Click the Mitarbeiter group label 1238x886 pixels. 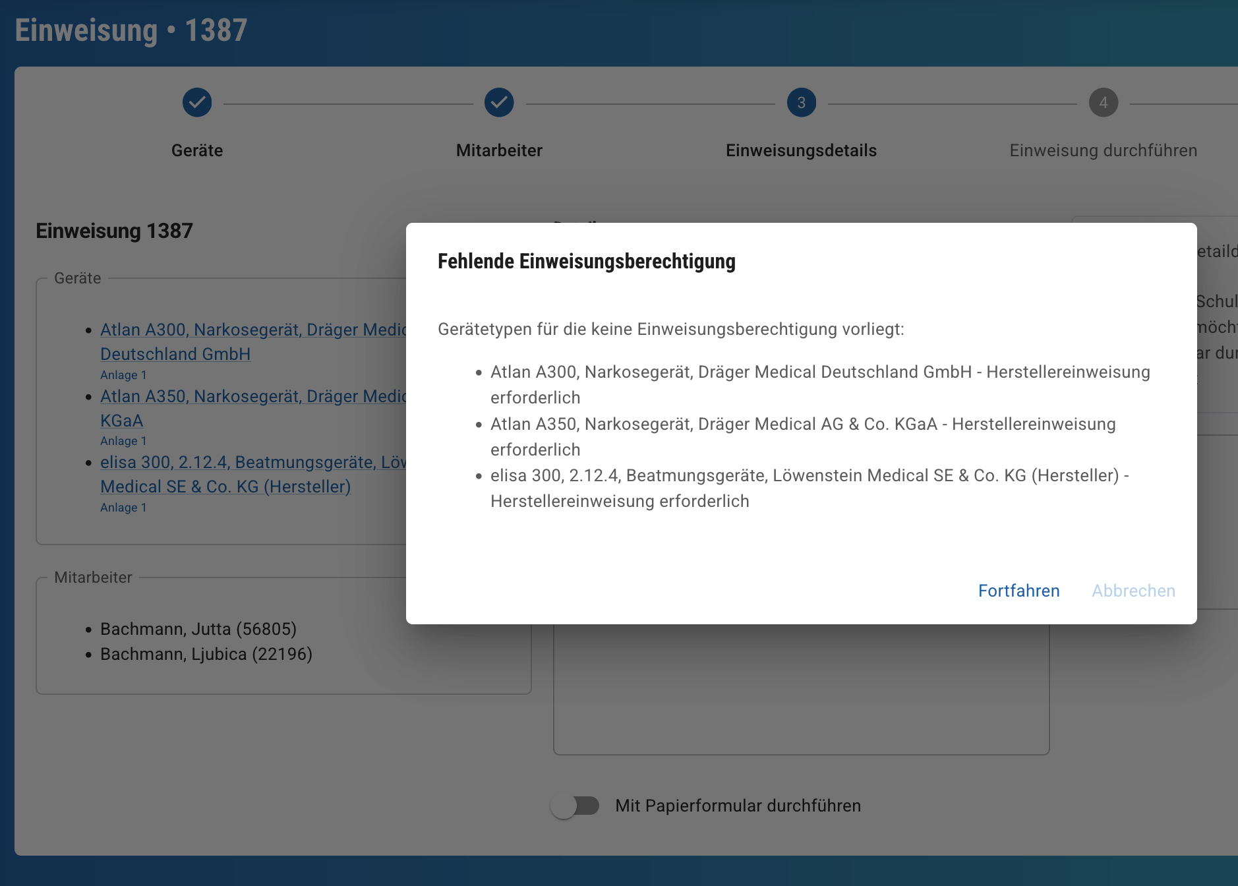pos(93,577)
